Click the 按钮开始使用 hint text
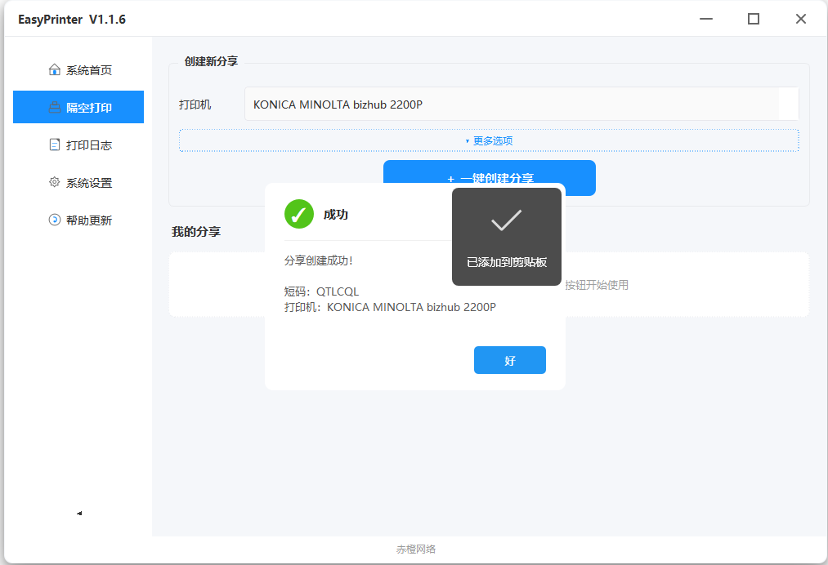 (x=596, y=285)
